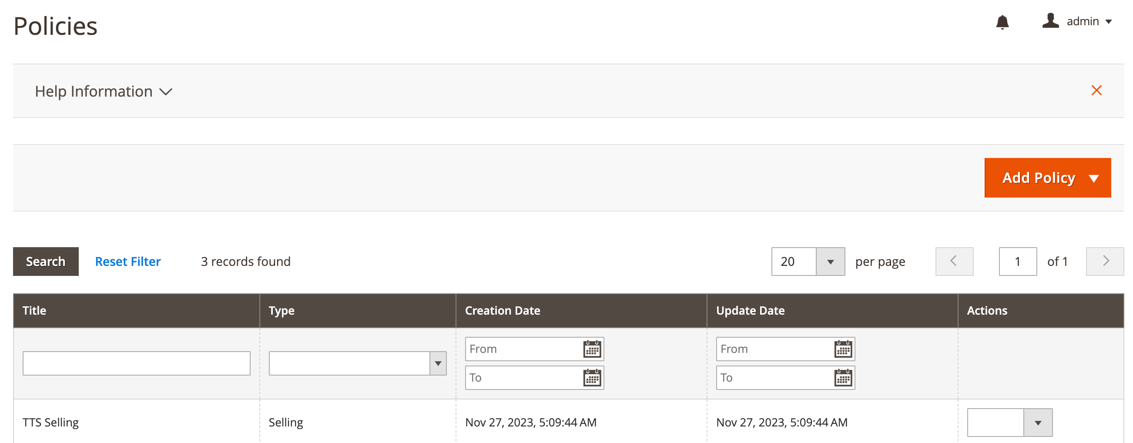Click the Search button

click(x=46, y=262)
